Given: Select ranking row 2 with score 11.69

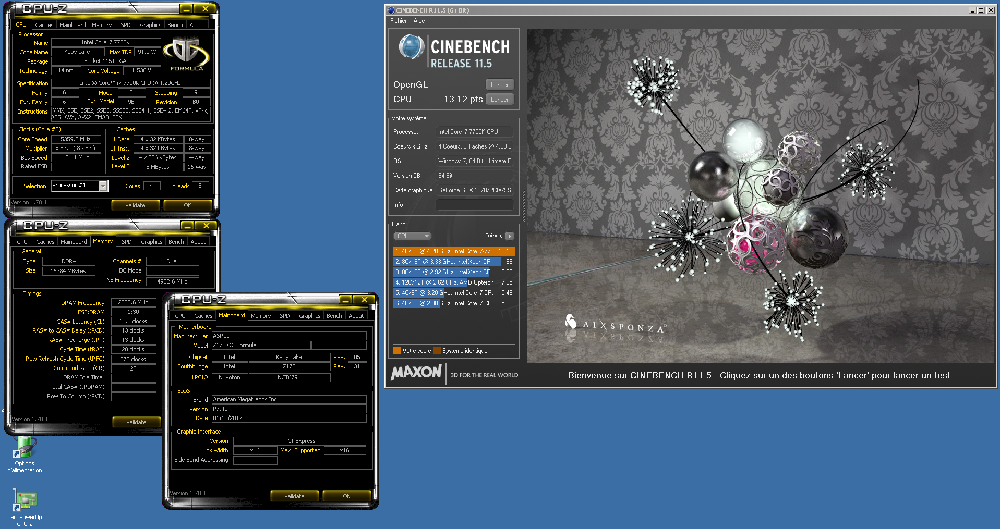Looking at the screenshot, I should [454, 262].
